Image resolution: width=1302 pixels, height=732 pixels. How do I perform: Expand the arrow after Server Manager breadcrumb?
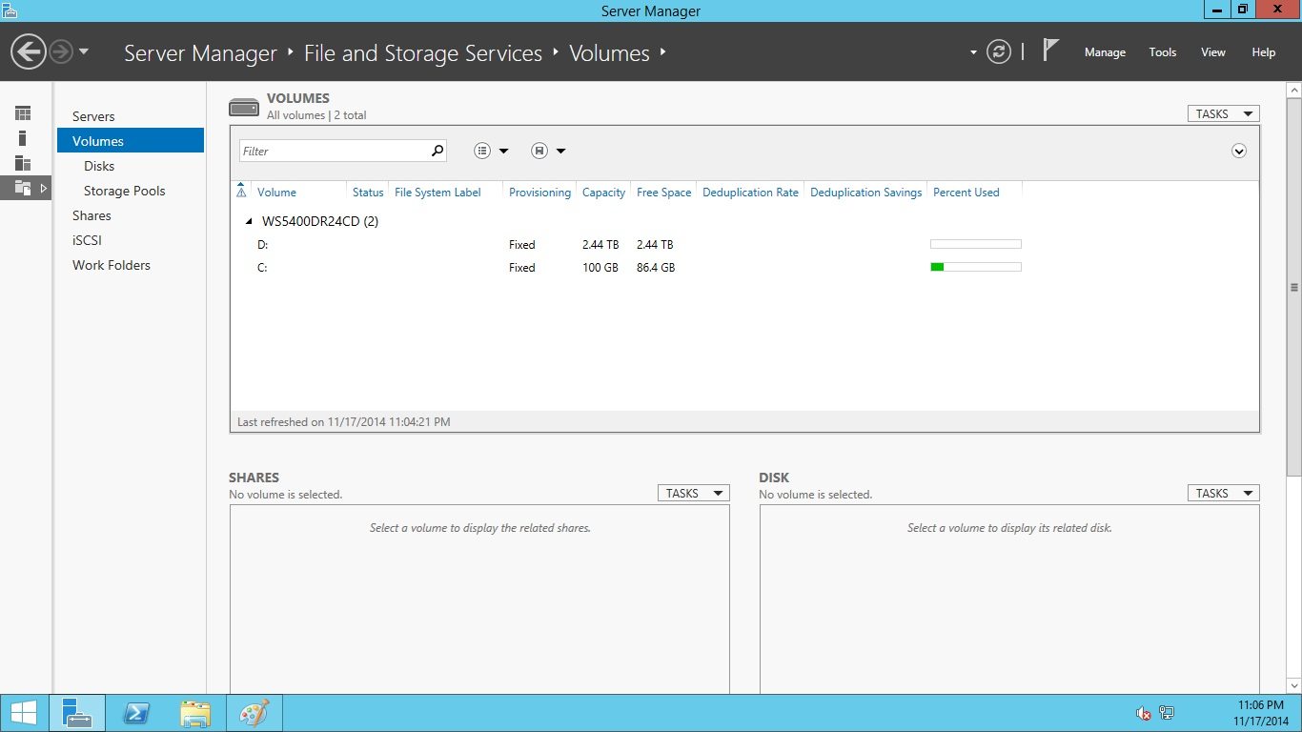(291, 52)
